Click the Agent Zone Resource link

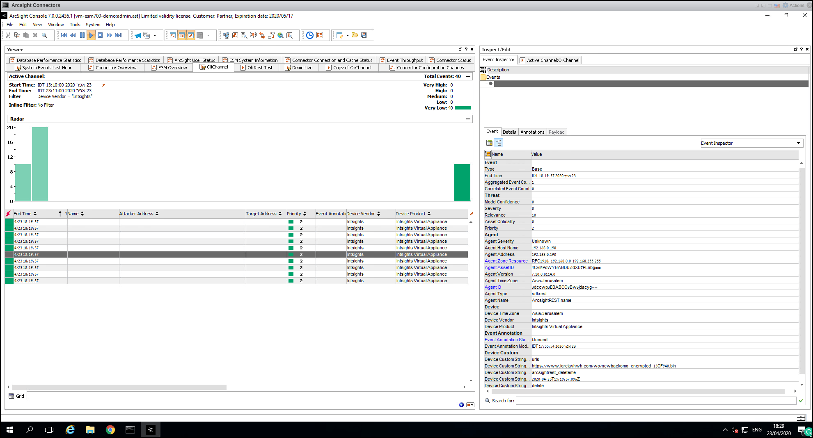pyautogui.click(x=506, y=261)
